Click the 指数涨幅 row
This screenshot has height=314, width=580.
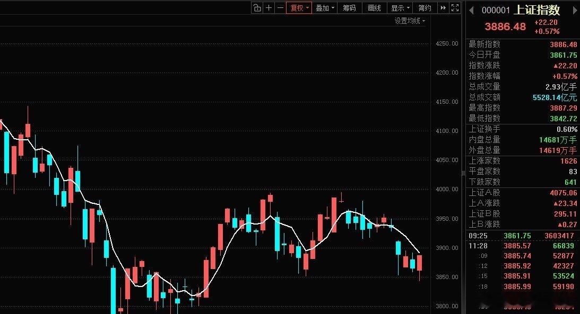click(522, 76)
